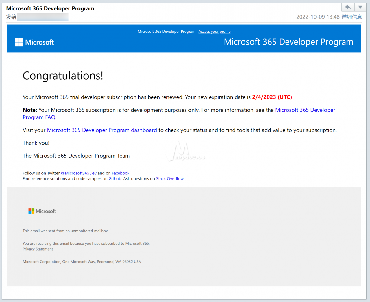Click the colored Microsoft logo in footer
The height and width of the screenshot is (302, 370).
coord(42,211)
